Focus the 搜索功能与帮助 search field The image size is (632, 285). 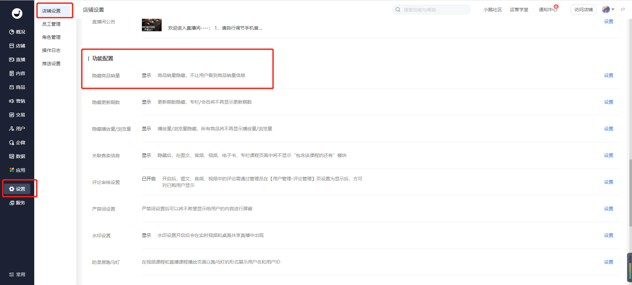click(432, 10)
